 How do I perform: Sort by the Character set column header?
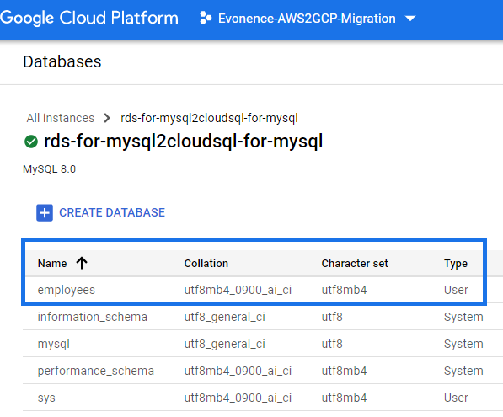point(355,263)
